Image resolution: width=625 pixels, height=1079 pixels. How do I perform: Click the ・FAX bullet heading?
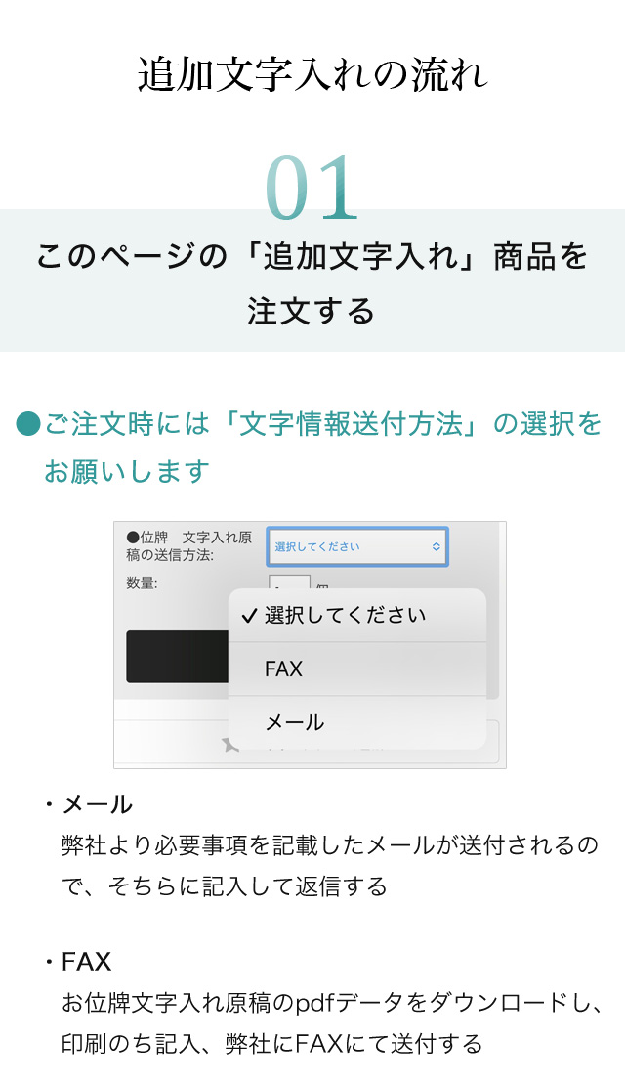click(x=77, y=962)
